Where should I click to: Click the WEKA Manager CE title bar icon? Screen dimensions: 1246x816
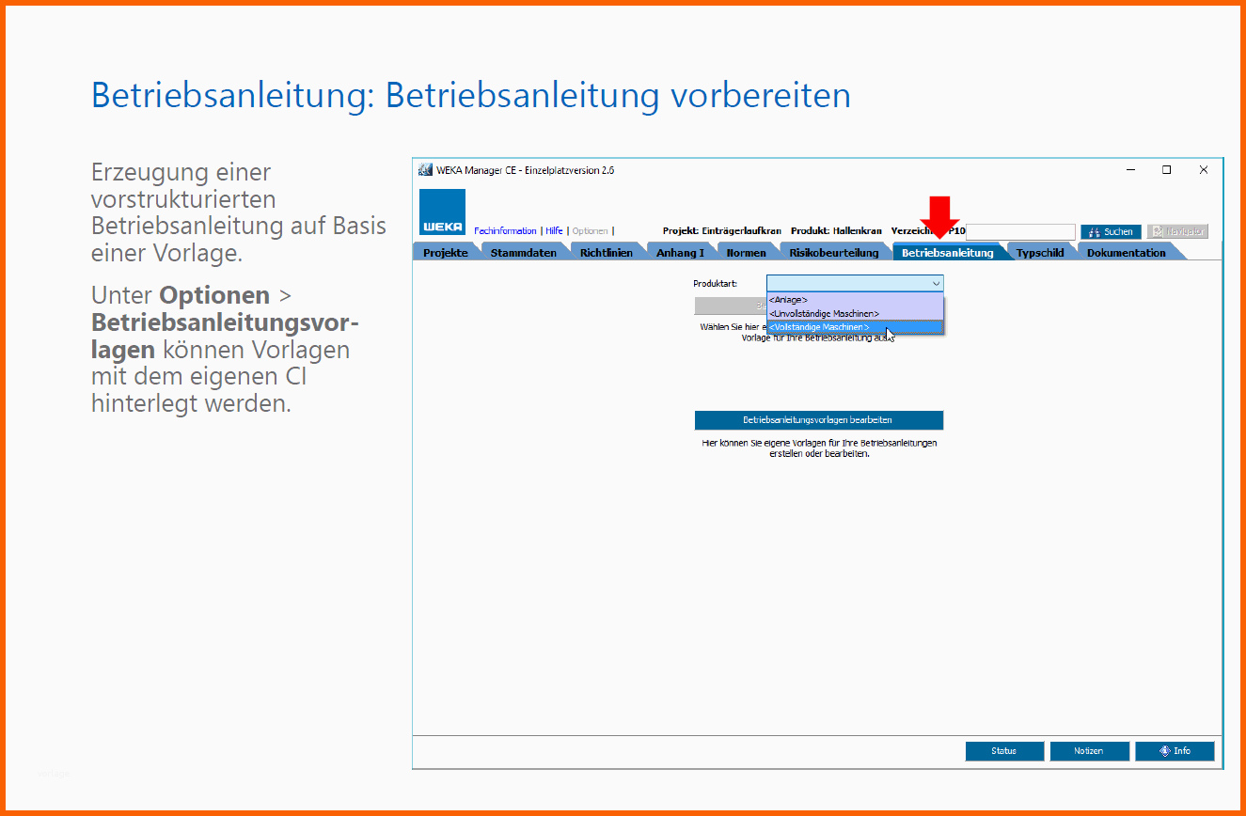pos(426,170)
